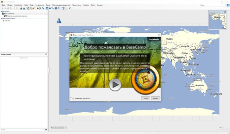Open the list search dropdown arrow bottom left
This screenshot has height=134, width=230.
tap(44, 130)
